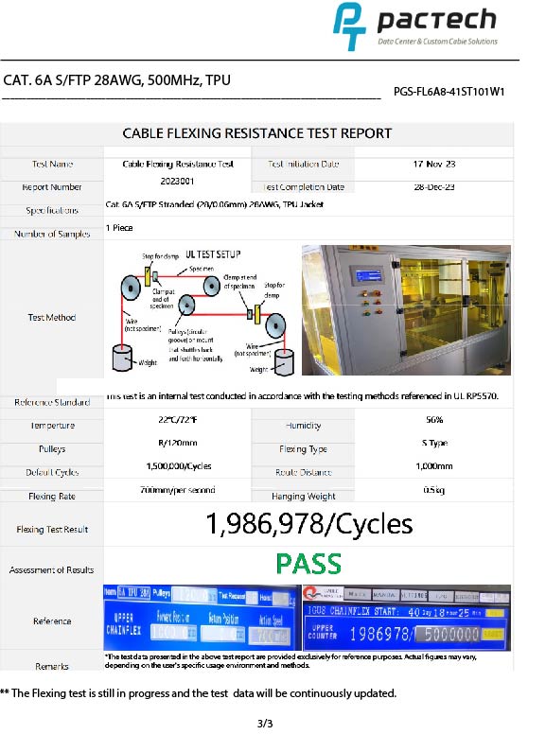Click the Pactech PT logo icon

pyautogui.click(x=349, y=26)
